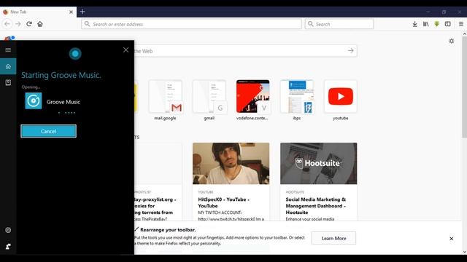Open a new browser tab
467x262 pixels.
[x=82, y=12]
